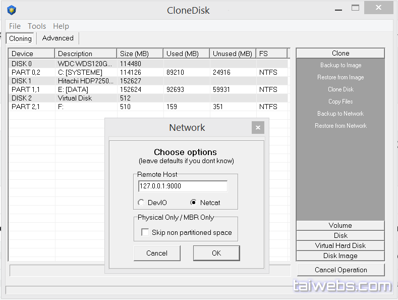The height and width of the screenshot is (300, 398).
Task: Switch to the Advanced tab
Action: pyautogui.click(x=58, y=38)
